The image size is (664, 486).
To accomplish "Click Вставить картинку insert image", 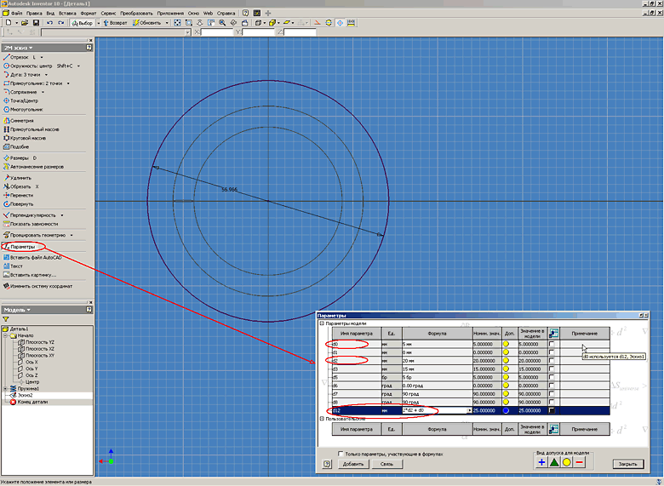I will click(30, 275).
